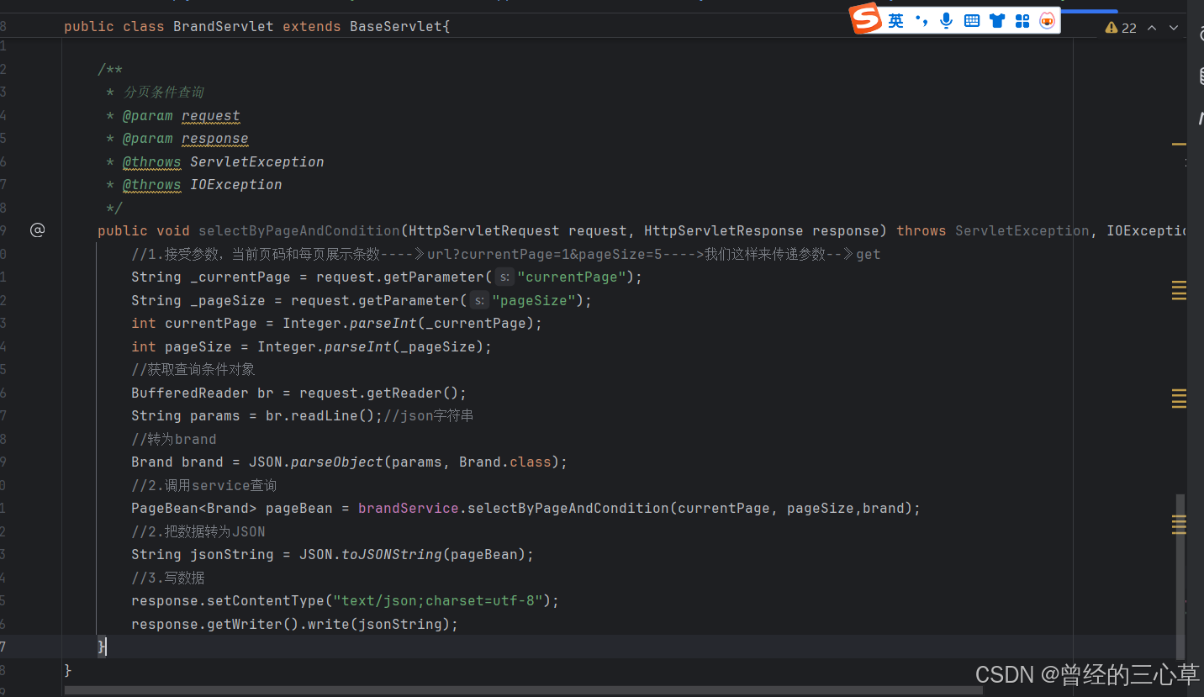Click the comment "//2.调用service查询"
This screenshot has height=697, width=1204.
[x=204, y=485]
